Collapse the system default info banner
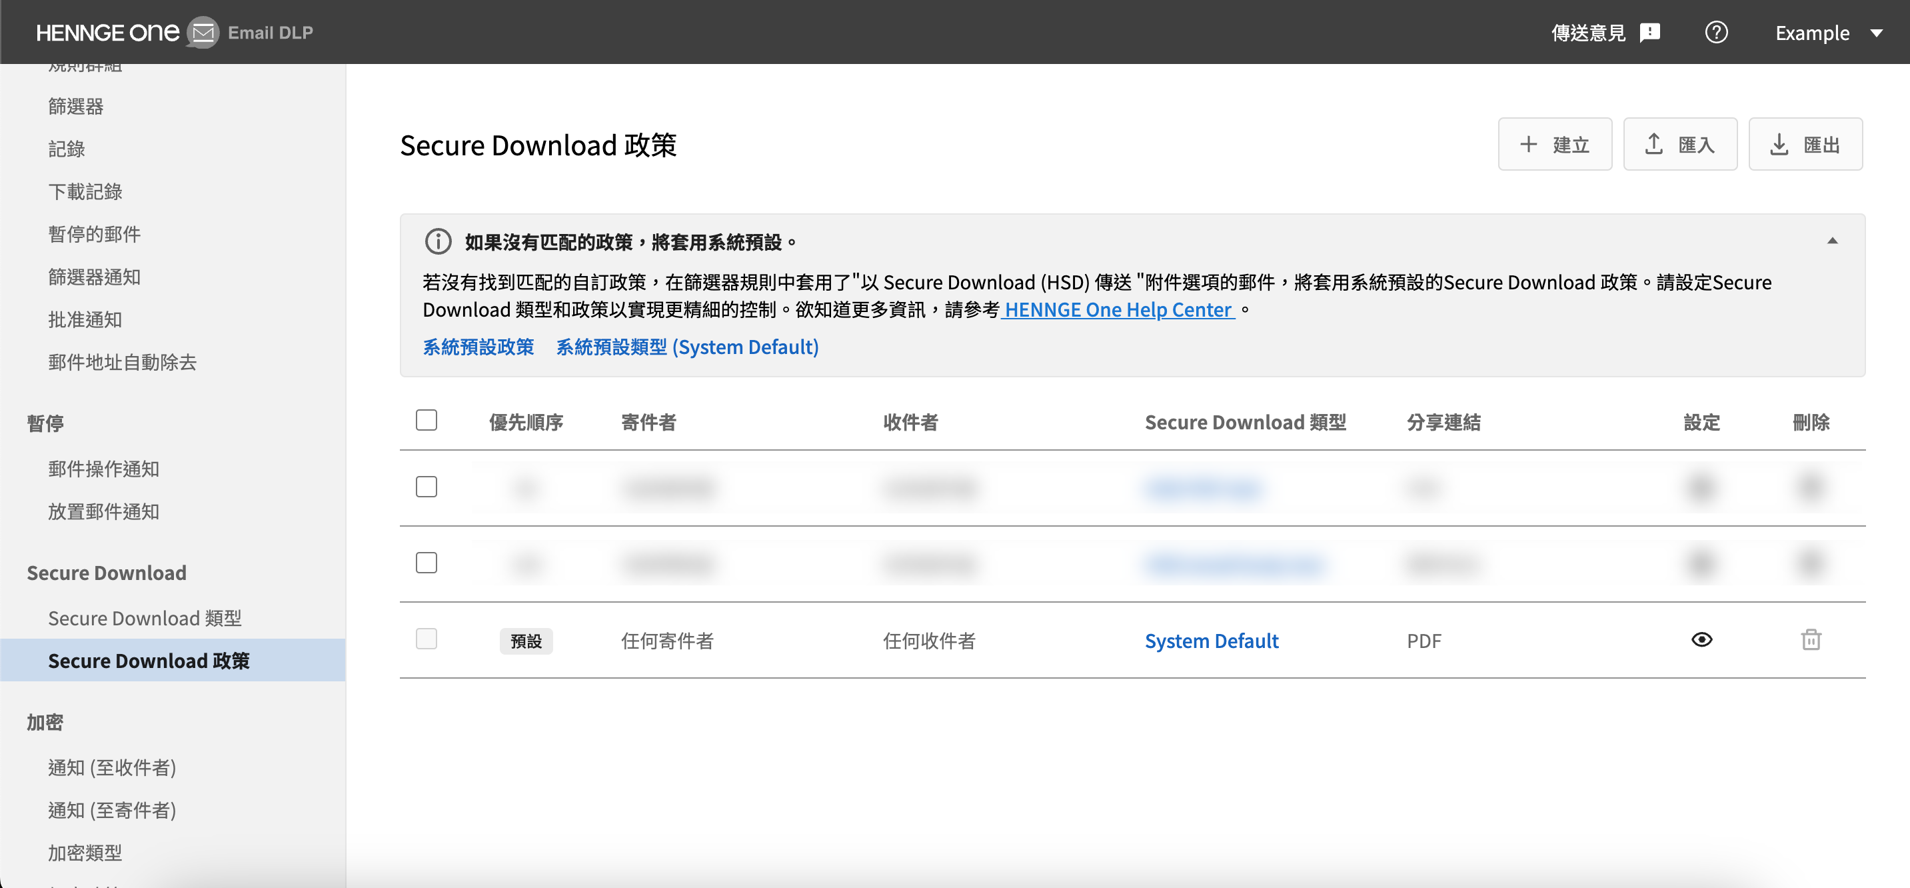 coord(1832,241)
